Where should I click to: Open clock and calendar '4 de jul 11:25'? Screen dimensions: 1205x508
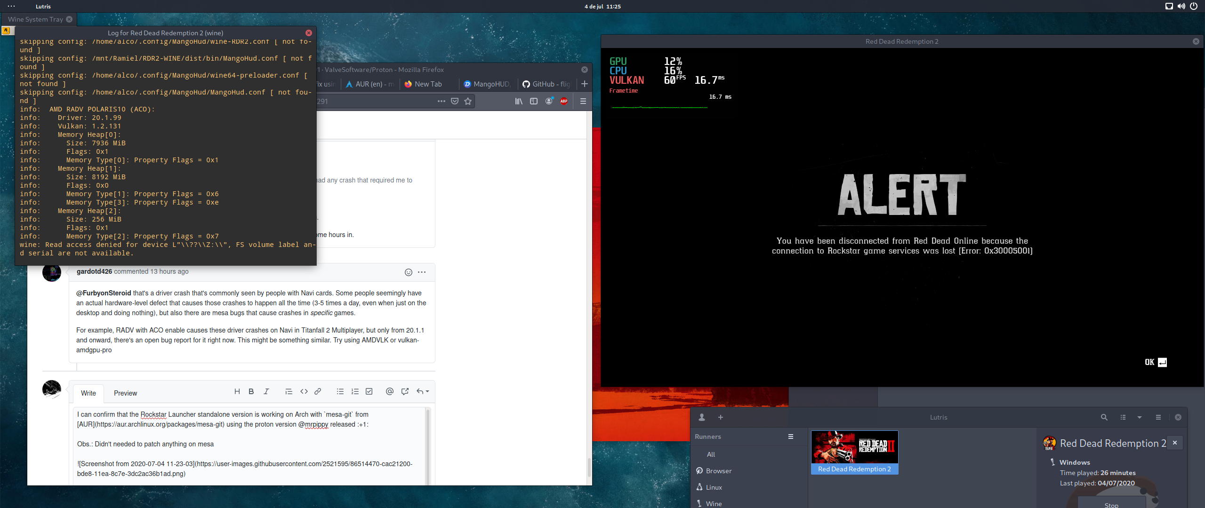602,6
